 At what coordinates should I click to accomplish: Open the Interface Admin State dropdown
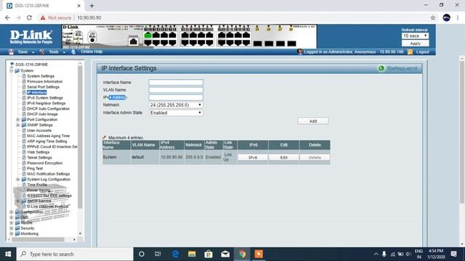176,113
